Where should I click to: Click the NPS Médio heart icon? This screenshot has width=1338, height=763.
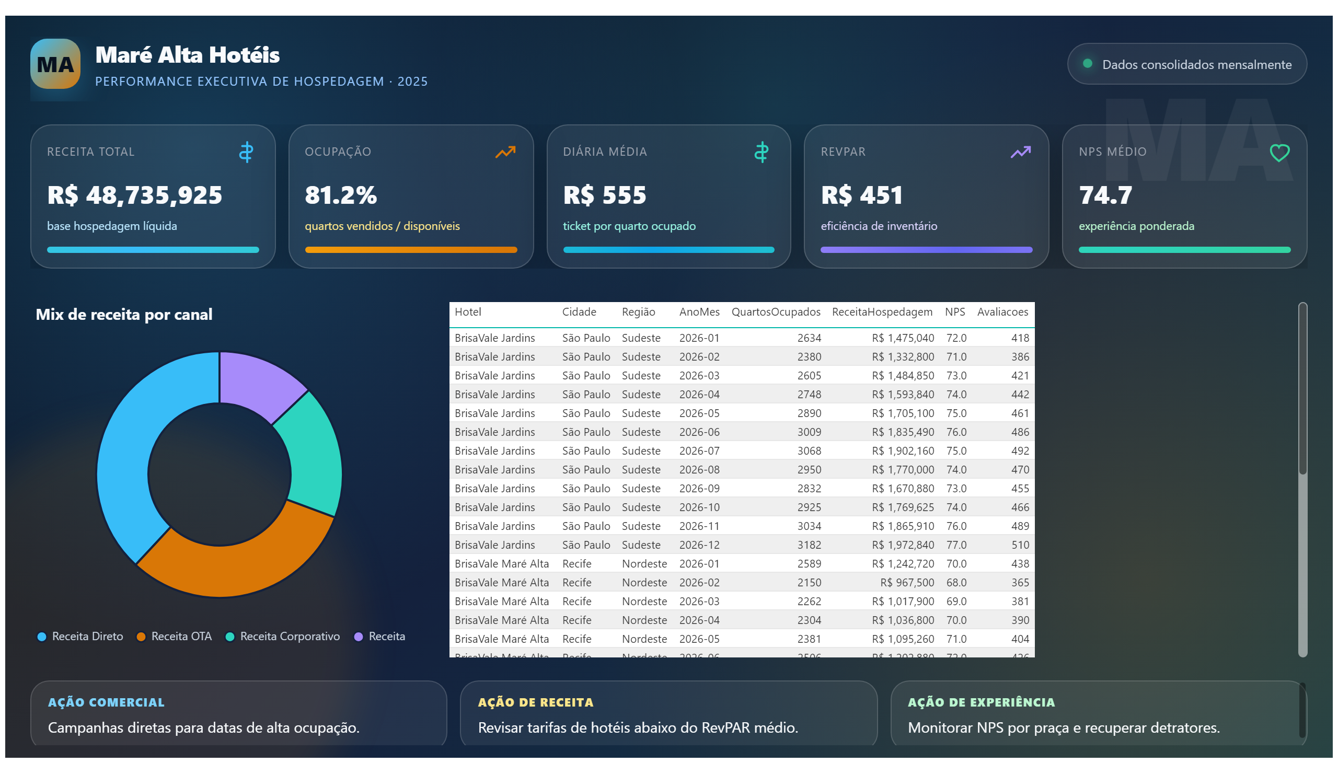coord(1279,153)
